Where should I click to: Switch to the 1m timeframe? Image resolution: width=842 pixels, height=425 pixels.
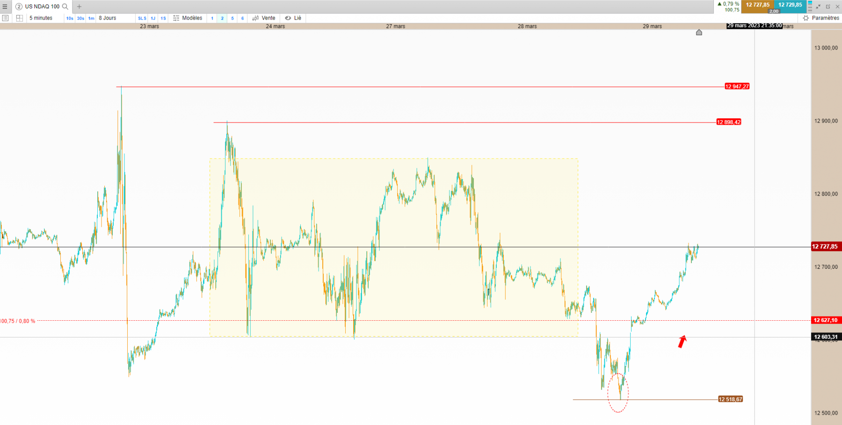91,18
